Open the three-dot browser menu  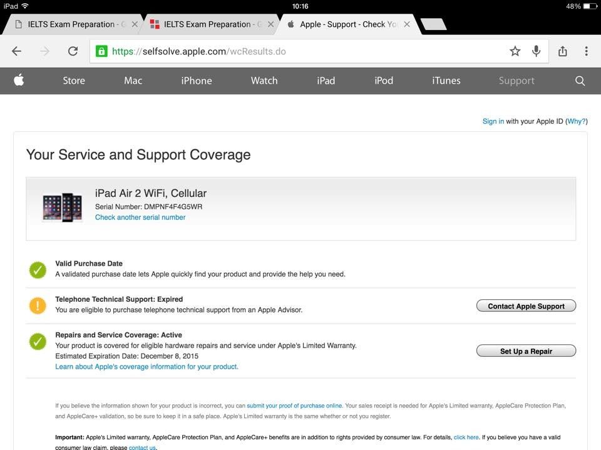point(586,51)
